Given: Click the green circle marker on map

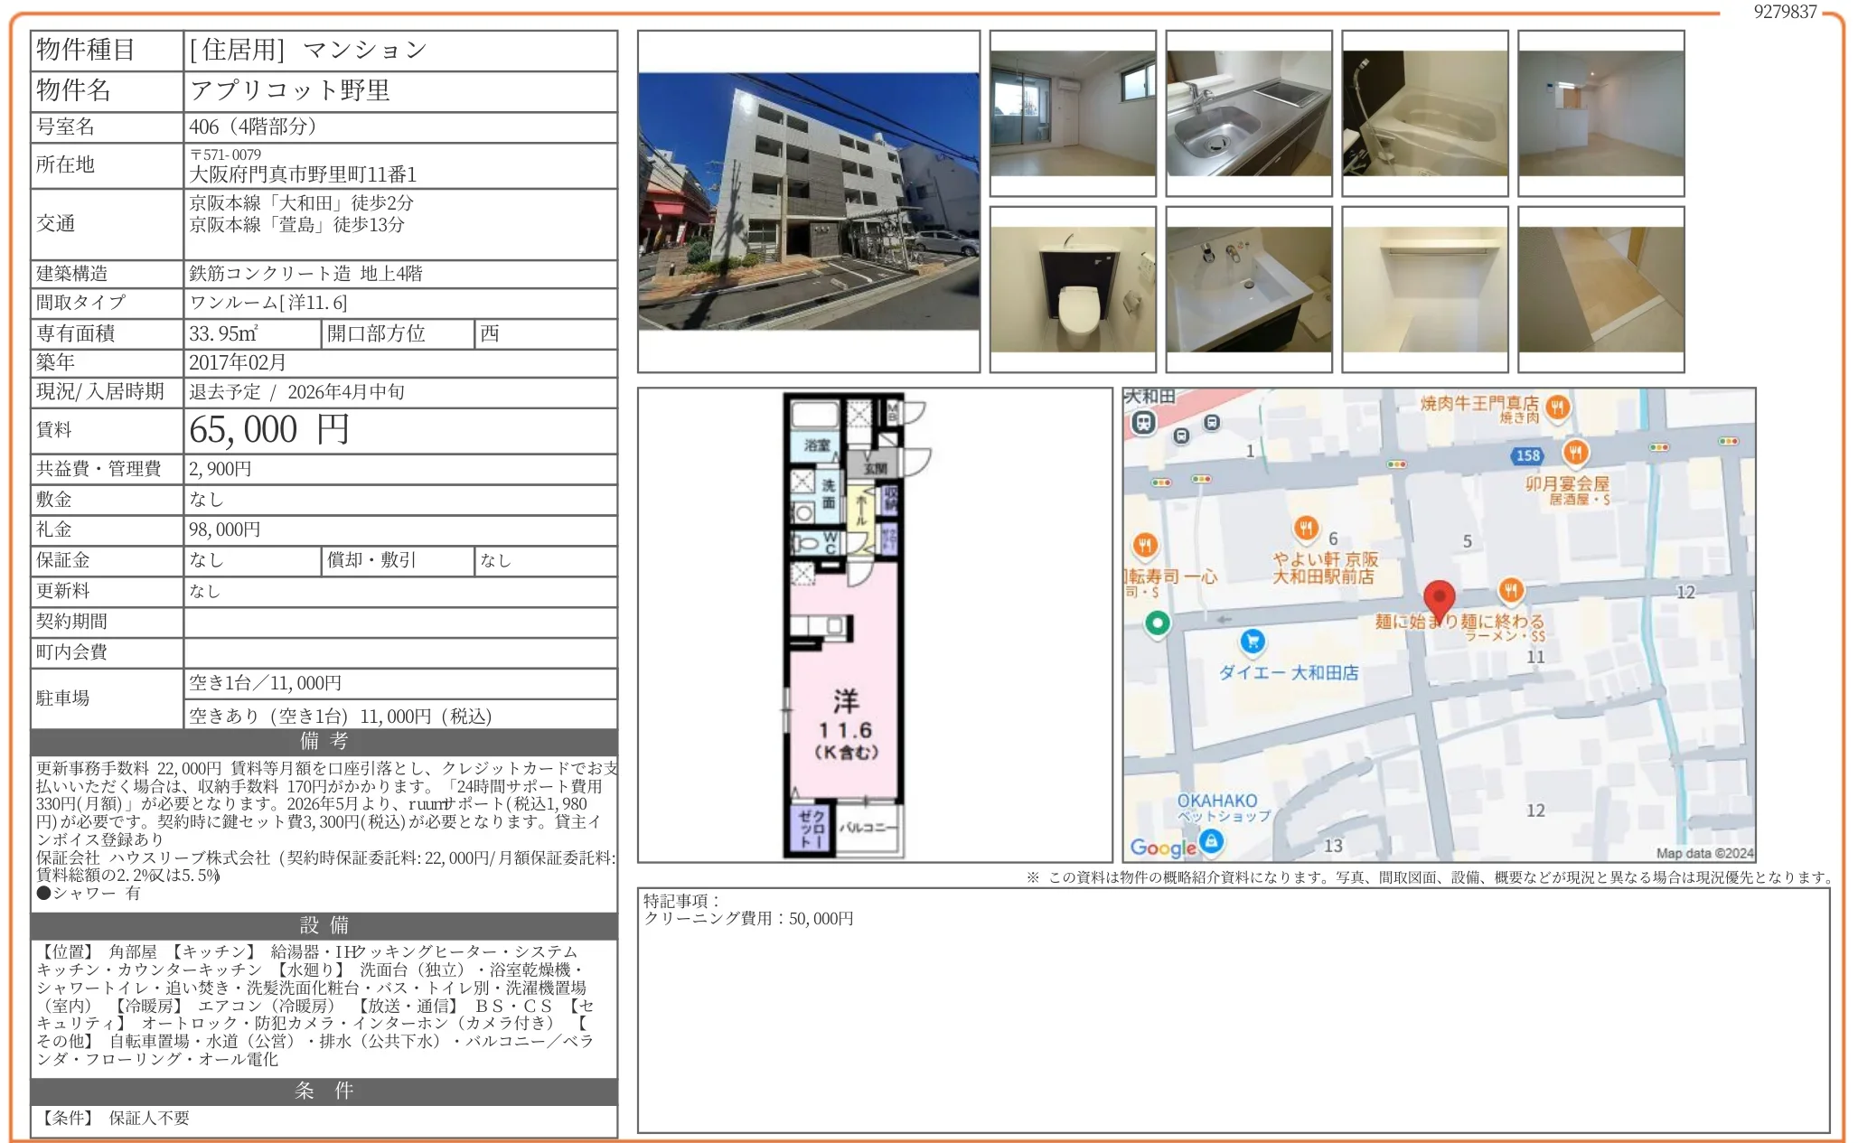Looking at the screenshot, I should 1157,623.
